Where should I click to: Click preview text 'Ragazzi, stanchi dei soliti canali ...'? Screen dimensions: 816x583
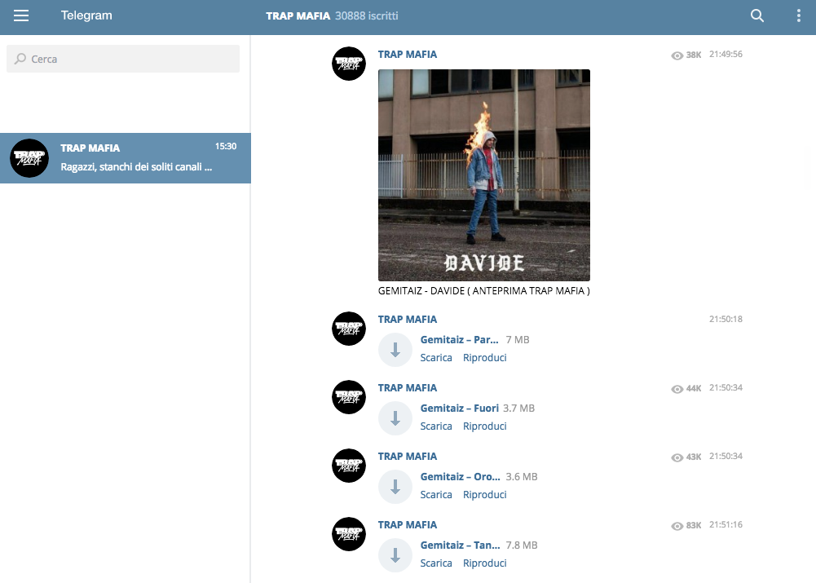(136, 167)
